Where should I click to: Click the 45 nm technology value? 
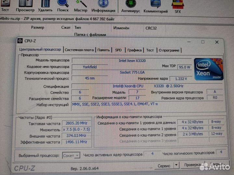pyautogui.click(x=90, y=78)
